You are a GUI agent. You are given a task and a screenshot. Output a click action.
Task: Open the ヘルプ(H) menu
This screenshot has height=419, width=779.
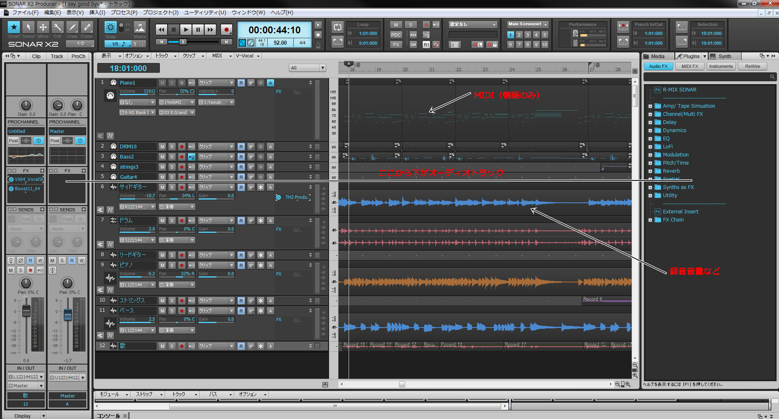[x=282, y=13]
